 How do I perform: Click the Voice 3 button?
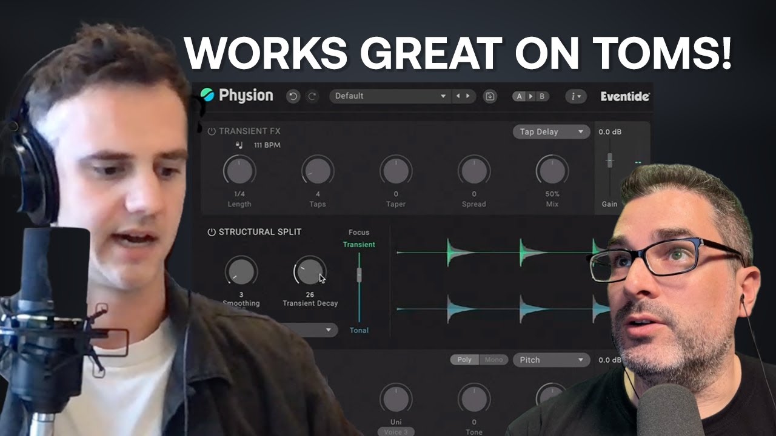point(396,432)
